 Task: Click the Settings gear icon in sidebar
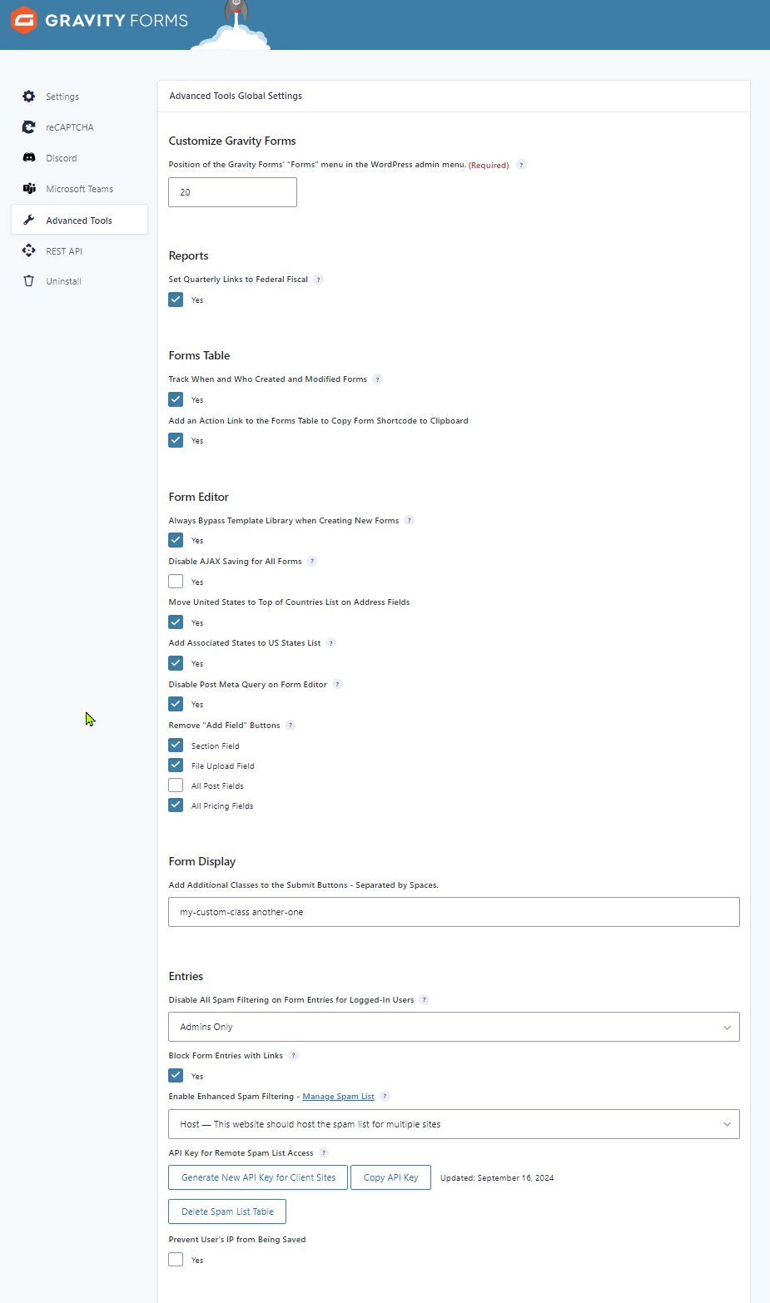pyautogui.click(x=29, y=97)
